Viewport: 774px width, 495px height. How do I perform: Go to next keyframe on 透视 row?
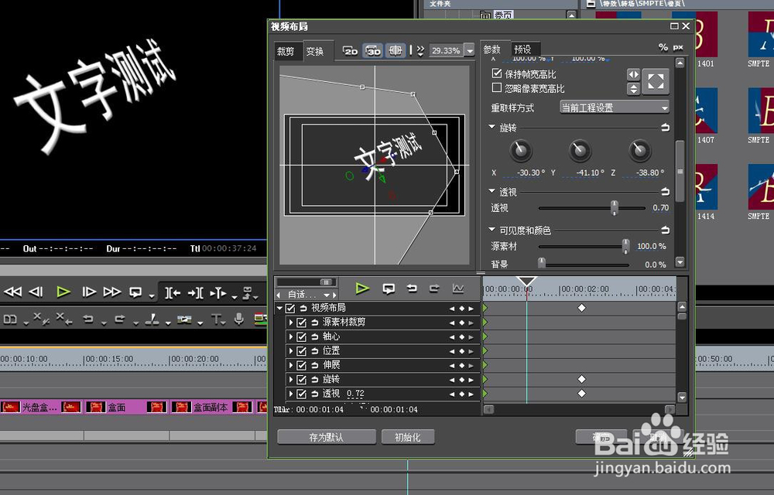click(x=471, y=394)
